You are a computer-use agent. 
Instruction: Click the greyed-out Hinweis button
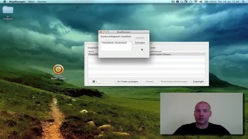click(150, 81)
